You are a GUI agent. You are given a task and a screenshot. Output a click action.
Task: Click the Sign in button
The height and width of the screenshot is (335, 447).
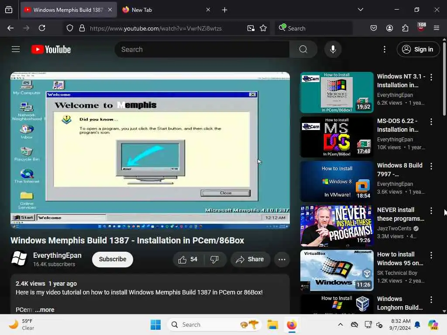[418, 49]
